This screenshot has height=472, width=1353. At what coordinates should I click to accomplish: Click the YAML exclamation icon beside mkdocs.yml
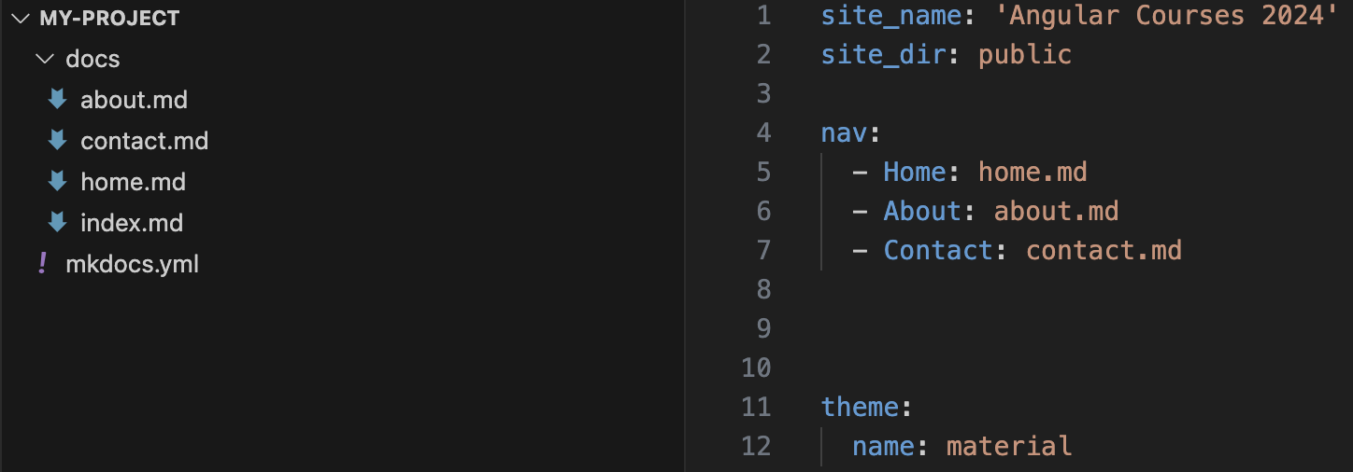pos(42,264)
